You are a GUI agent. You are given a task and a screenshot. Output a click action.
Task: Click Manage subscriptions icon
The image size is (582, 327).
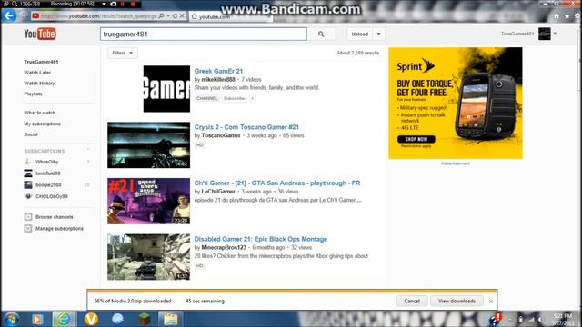click(x=28, y=228)
